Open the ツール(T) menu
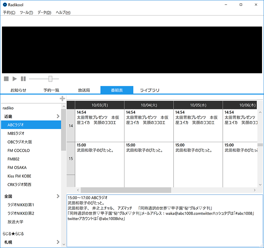This screenshot has height=248, width=264. 26,13
